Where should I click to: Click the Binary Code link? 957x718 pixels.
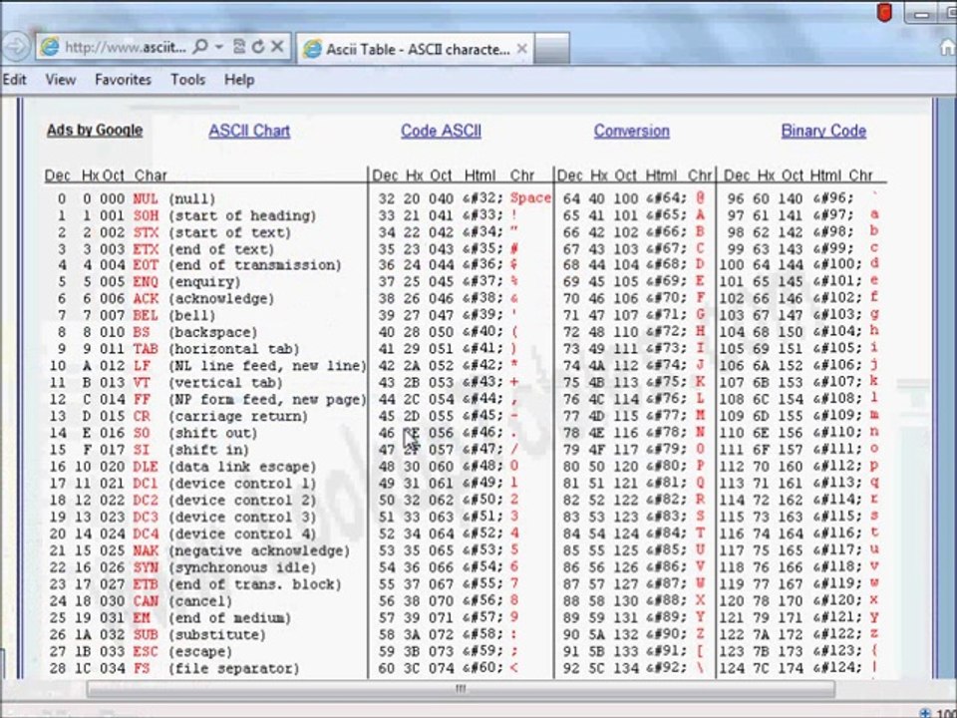pos(823,131)
